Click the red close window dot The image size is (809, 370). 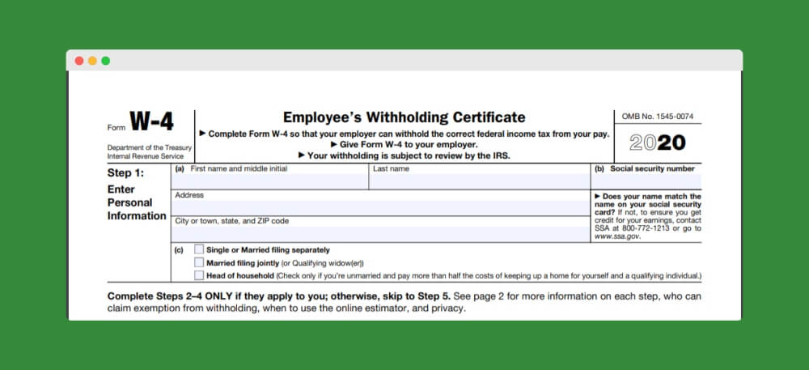coord(79,61)
